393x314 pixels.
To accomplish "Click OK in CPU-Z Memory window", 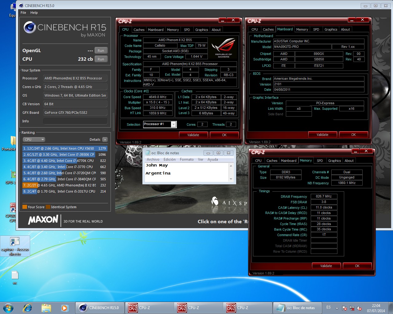I will pos(357,266).
